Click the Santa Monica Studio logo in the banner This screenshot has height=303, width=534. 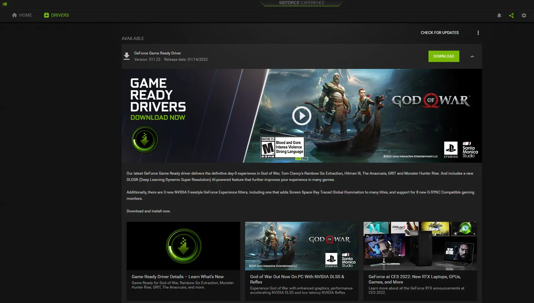470,150
